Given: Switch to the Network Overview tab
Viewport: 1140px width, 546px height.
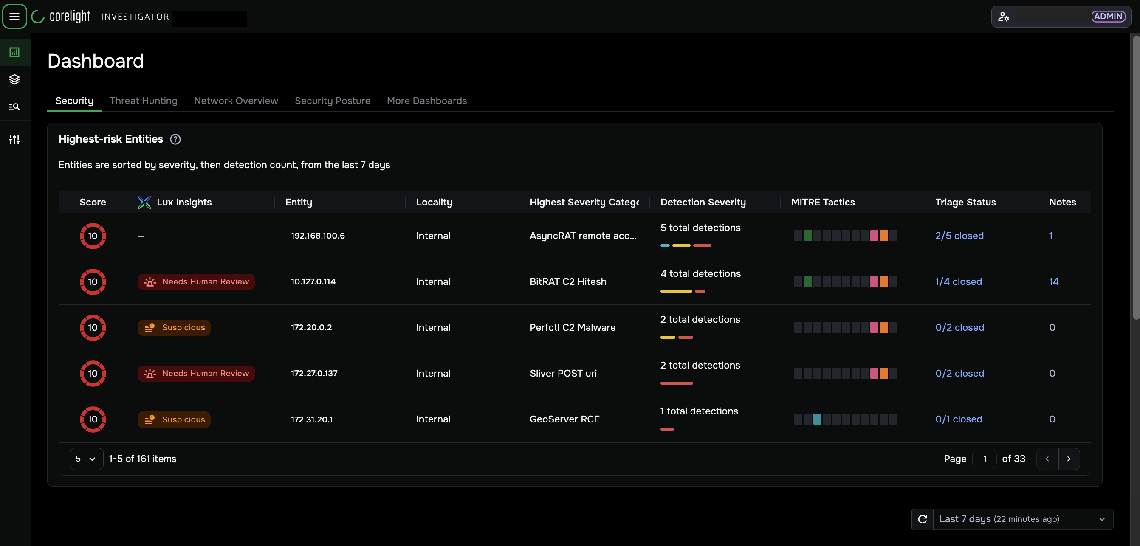Looking at the screenshot, I should tap(236, 101).
